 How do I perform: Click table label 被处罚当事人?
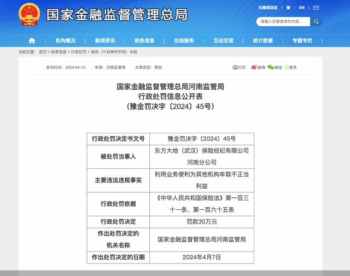coord(118,157)
